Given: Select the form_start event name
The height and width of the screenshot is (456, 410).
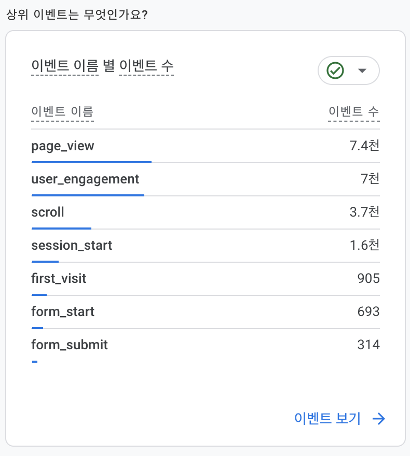Looking at the screenshot, I should pyautogui.click(x=63, y=311).
